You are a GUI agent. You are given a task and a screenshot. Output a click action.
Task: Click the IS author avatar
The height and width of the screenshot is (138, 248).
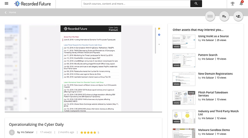(12, 132)
